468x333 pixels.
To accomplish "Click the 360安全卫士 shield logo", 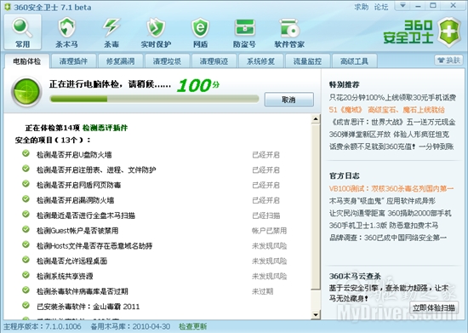I will coord(449,32).
